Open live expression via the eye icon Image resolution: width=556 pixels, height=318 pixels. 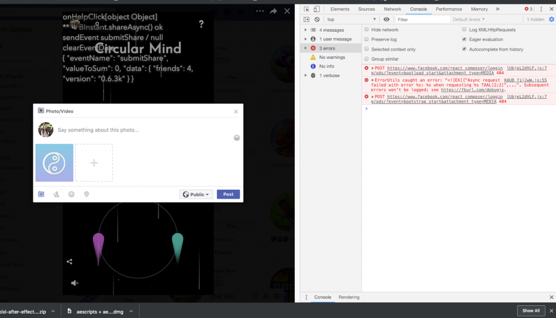(386, 19)
